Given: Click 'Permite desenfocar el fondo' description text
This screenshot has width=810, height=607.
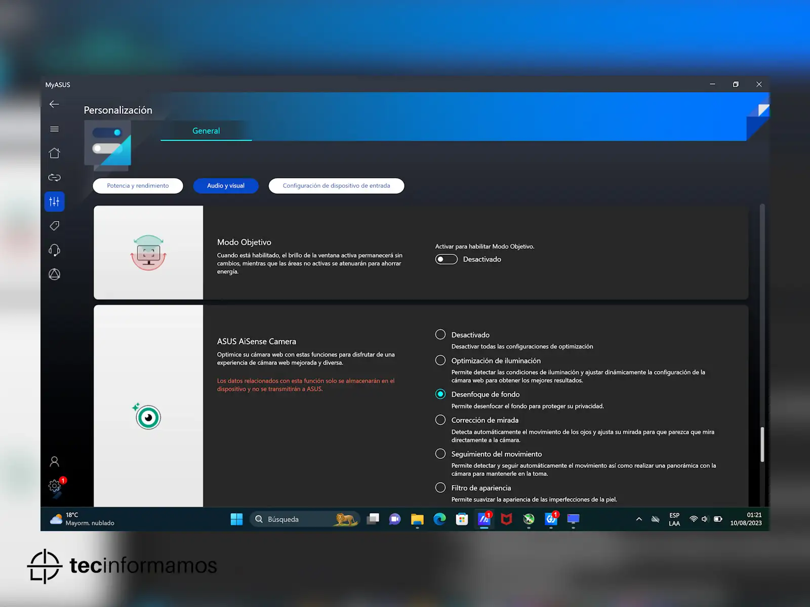Looking at the screenshot, I should tap(528, 406).
